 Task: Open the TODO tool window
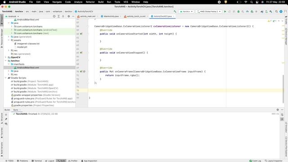click(x=9, y=161)
